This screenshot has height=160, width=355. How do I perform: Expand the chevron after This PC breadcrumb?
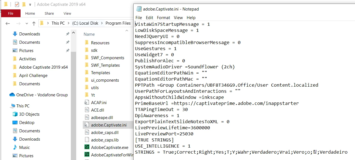[x=68, y=23]
